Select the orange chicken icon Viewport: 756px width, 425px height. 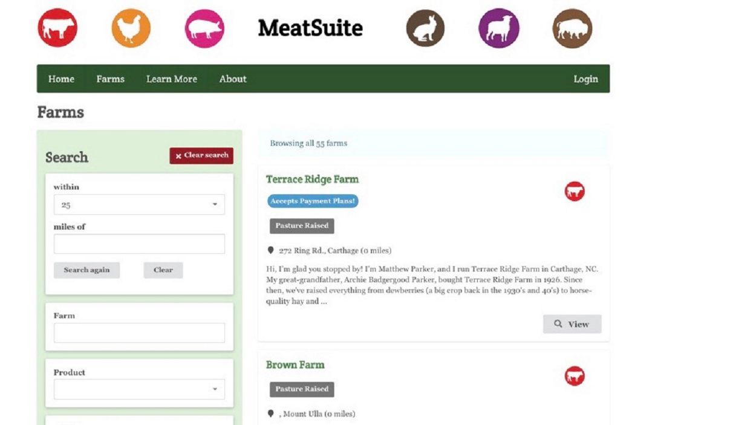[x=131, y=28]
